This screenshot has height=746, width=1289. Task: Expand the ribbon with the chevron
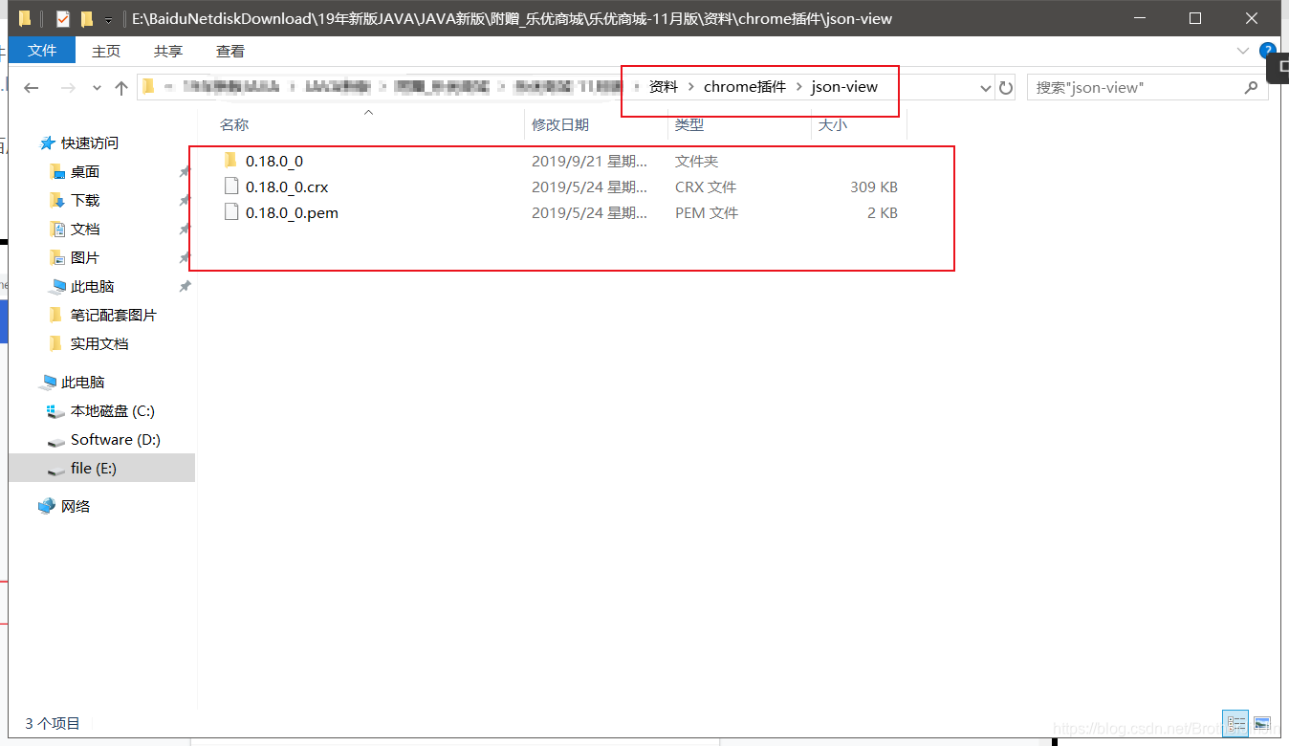click(1243, 51)
